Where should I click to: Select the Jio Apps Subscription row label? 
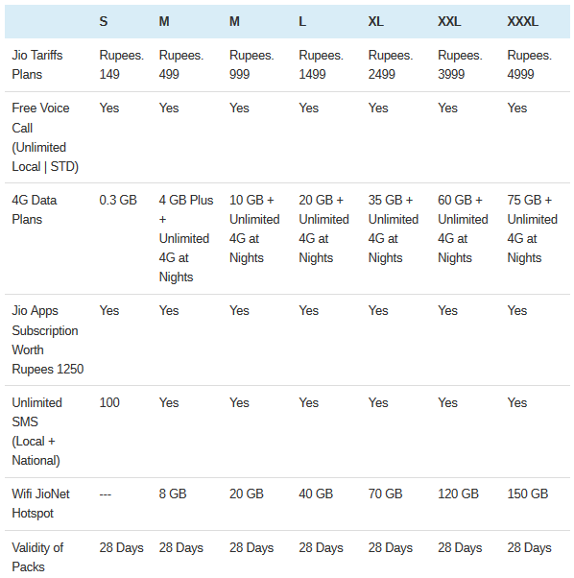point(48,340)
